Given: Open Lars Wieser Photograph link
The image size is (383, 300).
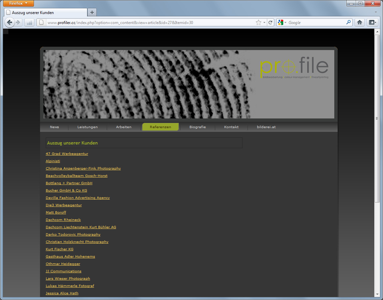Looking at the screenshot, I should click(x=68, y=278).
